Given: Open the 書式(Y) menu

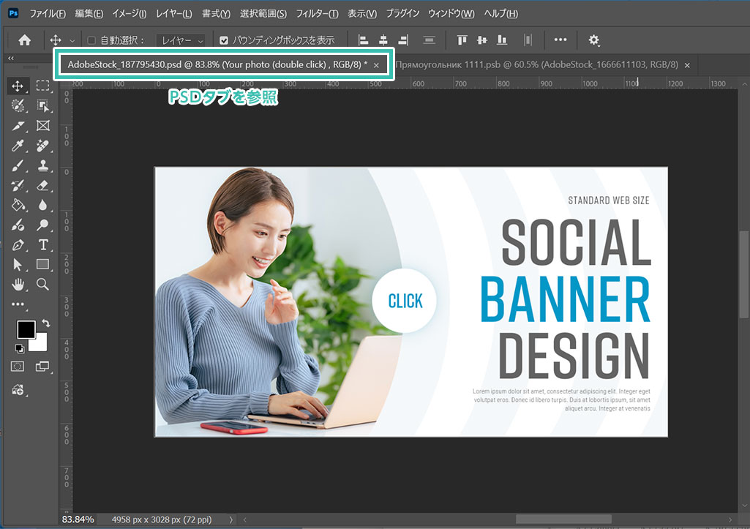Looking at the screenshot, I should pos(216,13).
